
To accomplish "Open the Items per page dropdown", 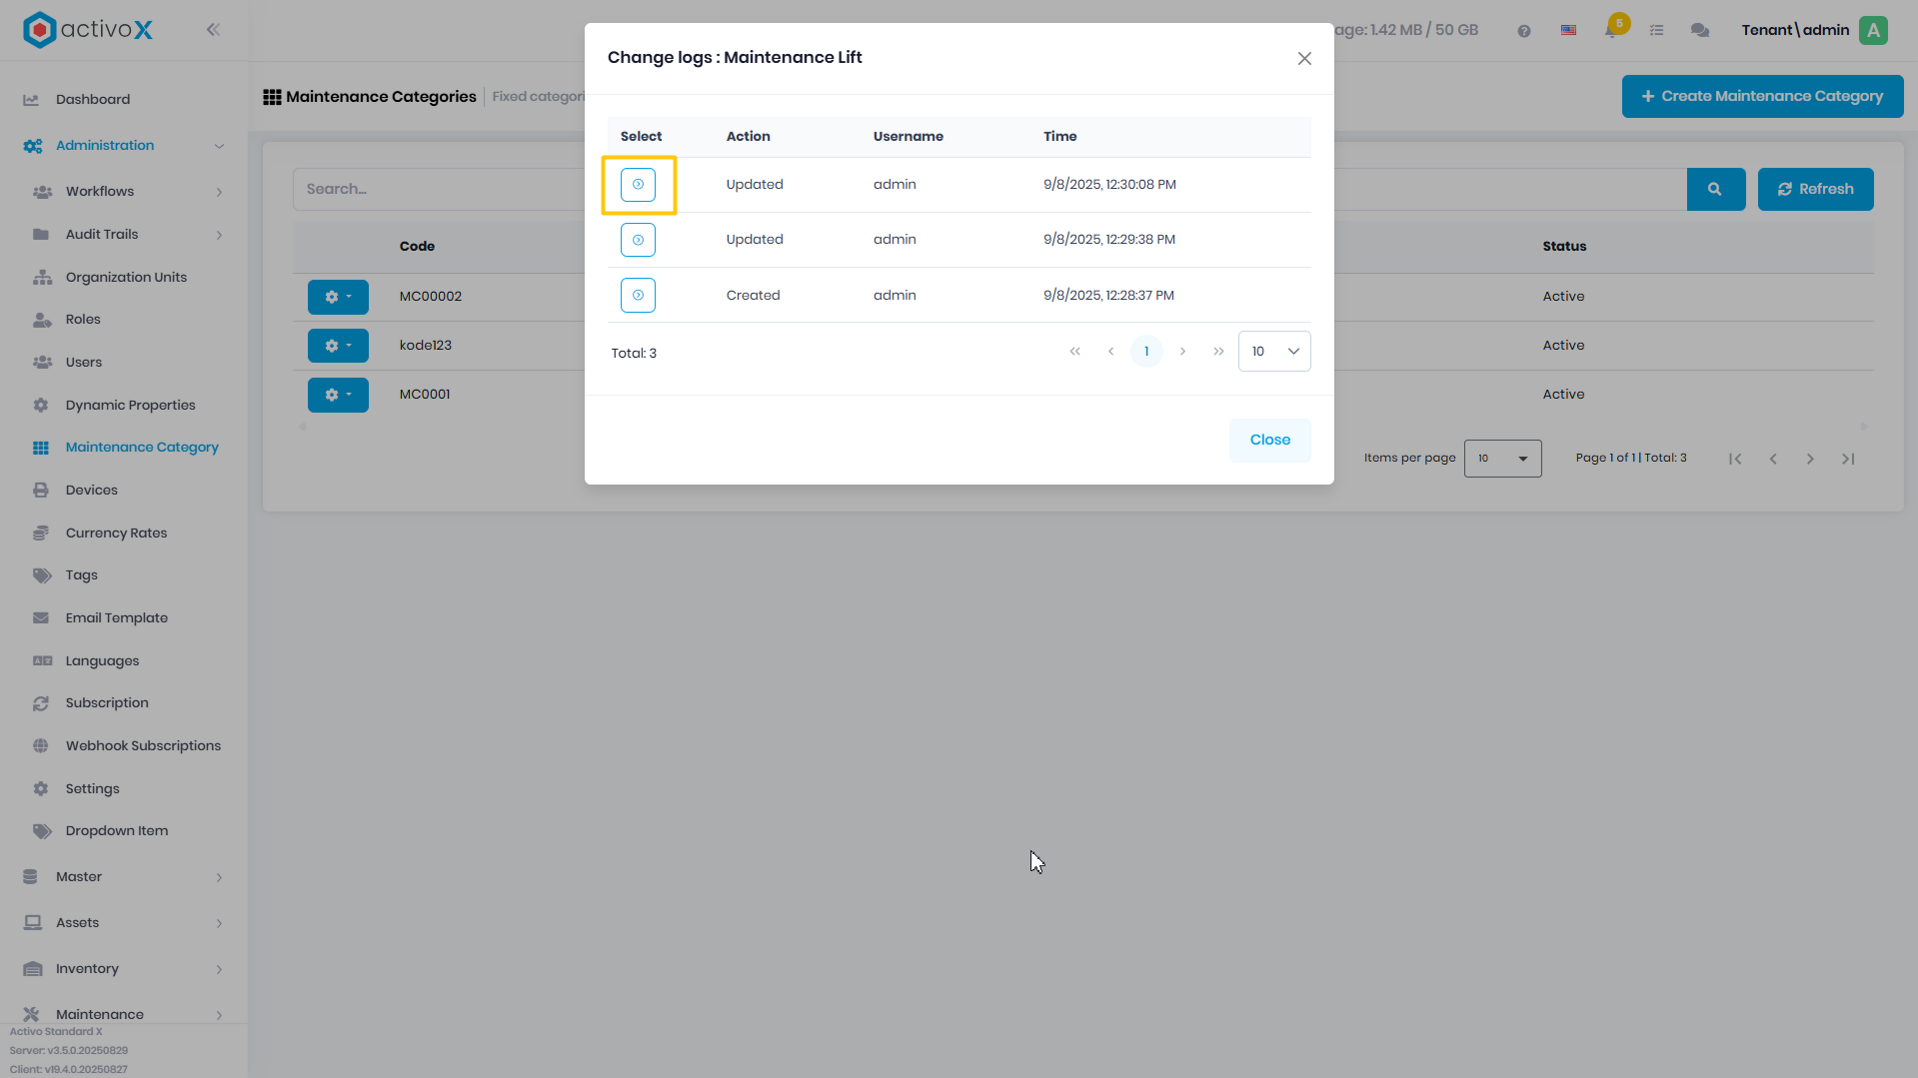I will (x=1502, y=459).
